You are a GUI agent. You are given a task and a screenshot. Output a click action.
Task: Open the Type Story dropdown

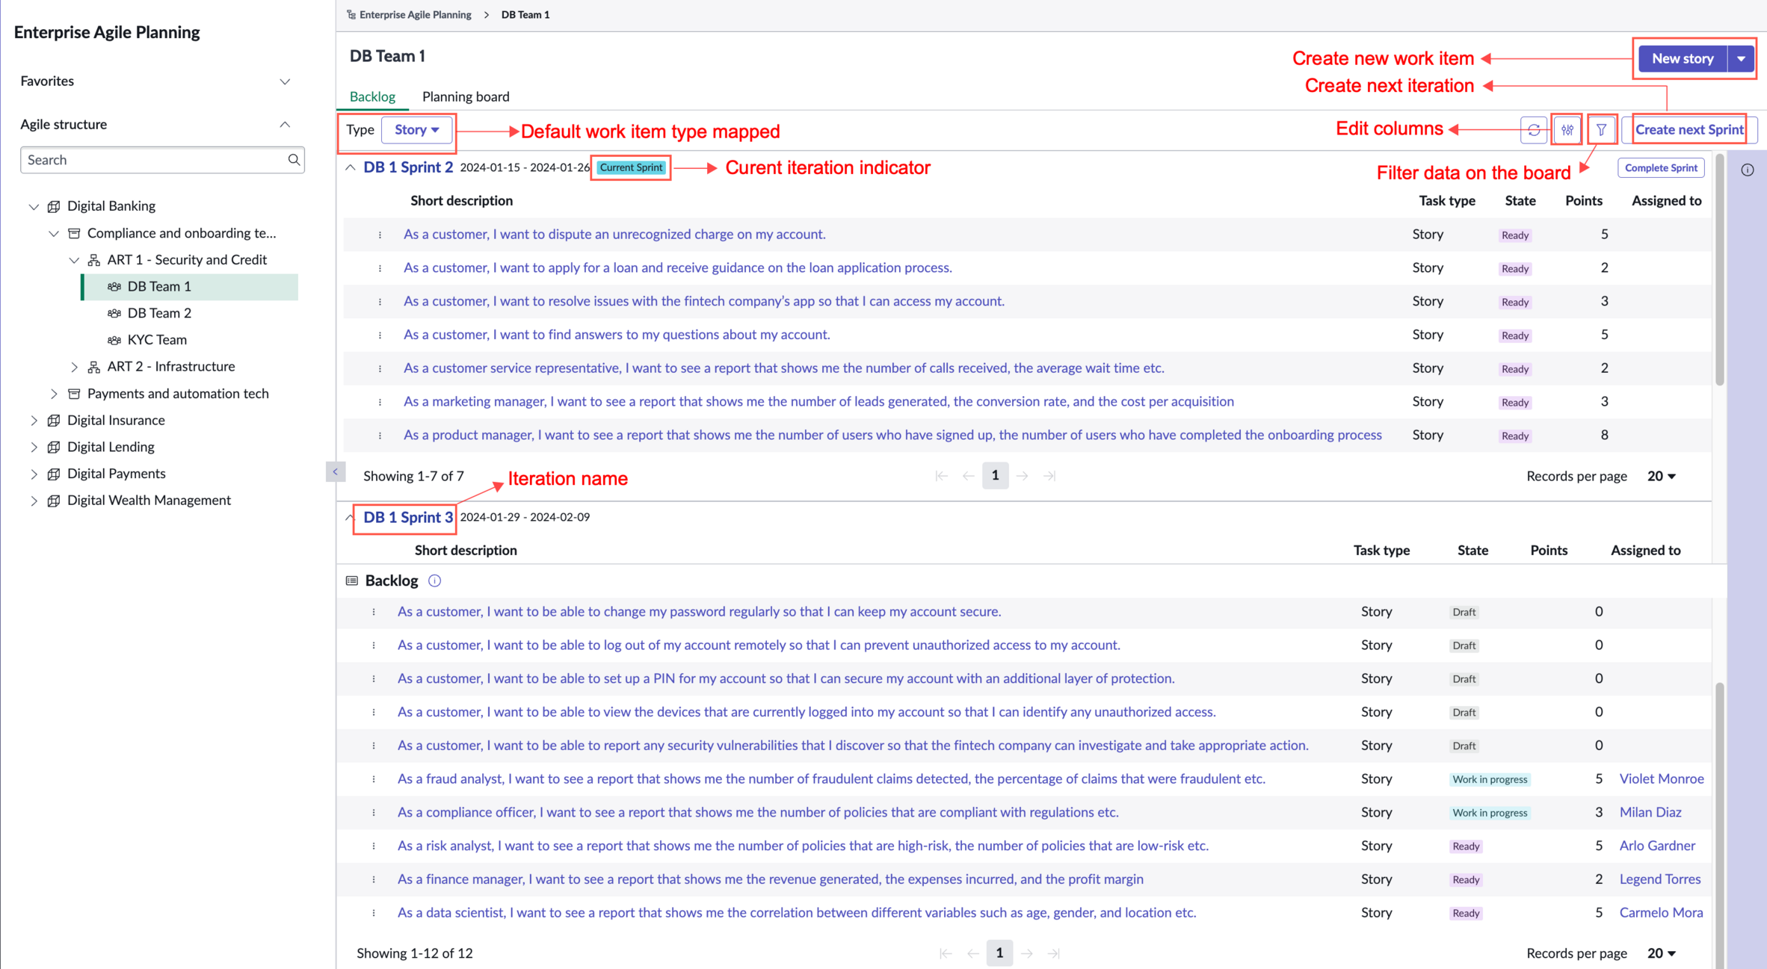(417, 130)
